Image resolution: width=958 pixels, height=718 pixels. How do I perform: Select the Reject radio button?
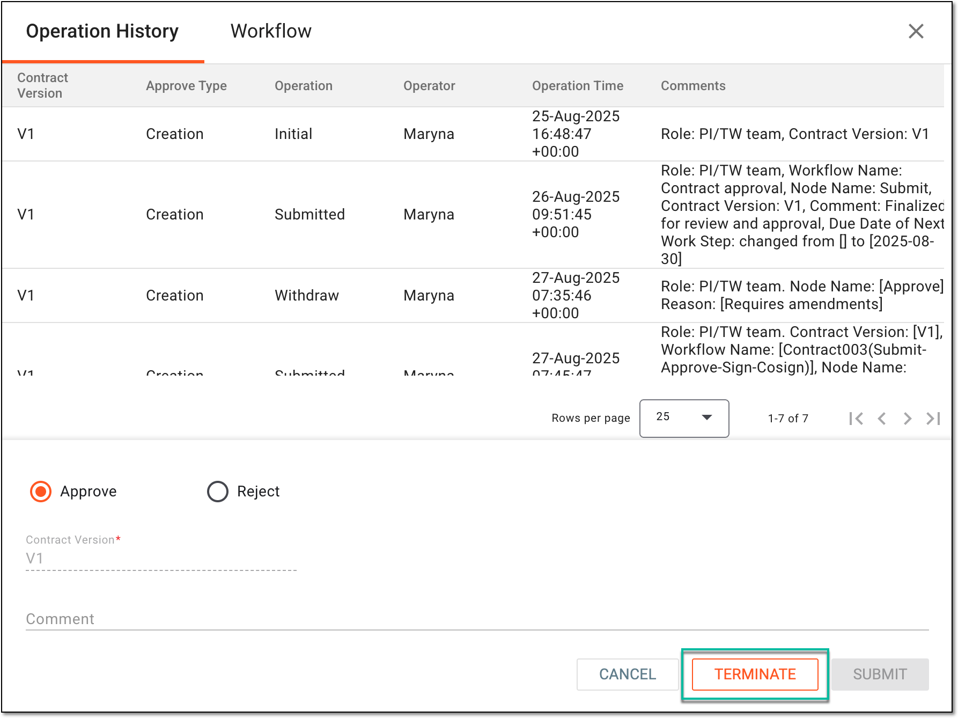[x=218, y=492]
